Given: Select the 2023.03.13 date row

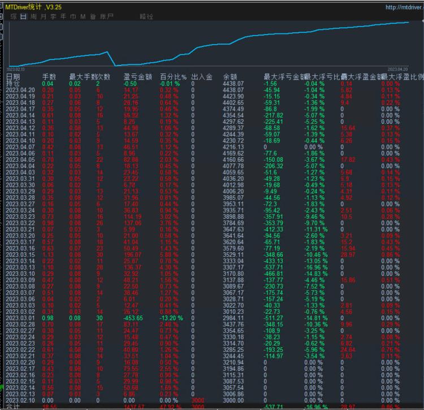Looking at the screenshot, I should pos(20,267).
